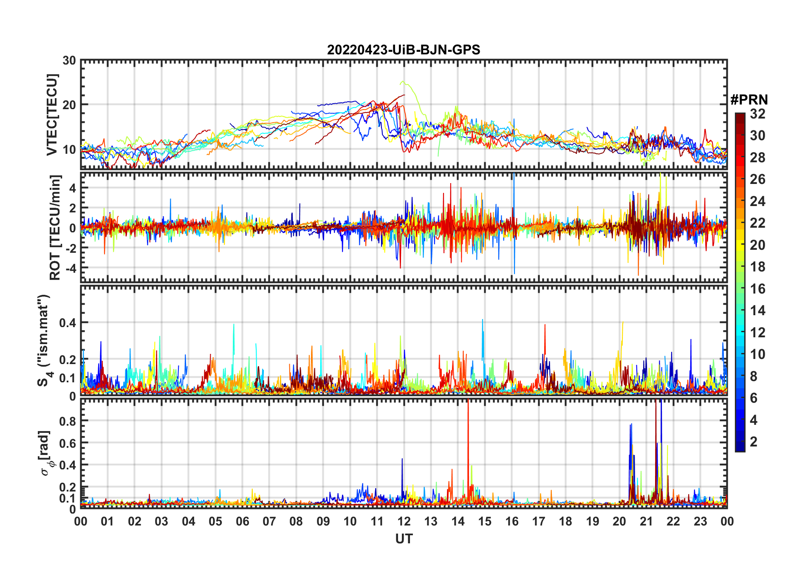Click the yellow-green VTEC peak near 12 UT

403,82
